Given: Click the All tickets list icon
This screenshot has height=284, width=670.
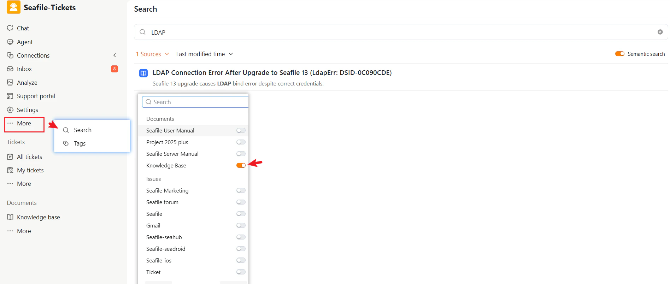Looking at the screenshot, I should [10, 156].
